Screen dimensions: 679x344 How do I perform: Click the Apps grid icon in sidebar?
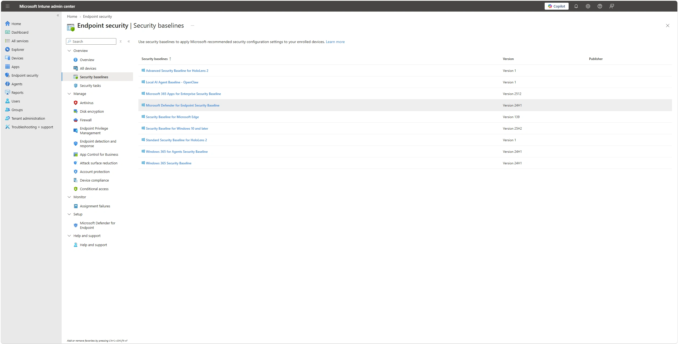click(x=8, y=67)
